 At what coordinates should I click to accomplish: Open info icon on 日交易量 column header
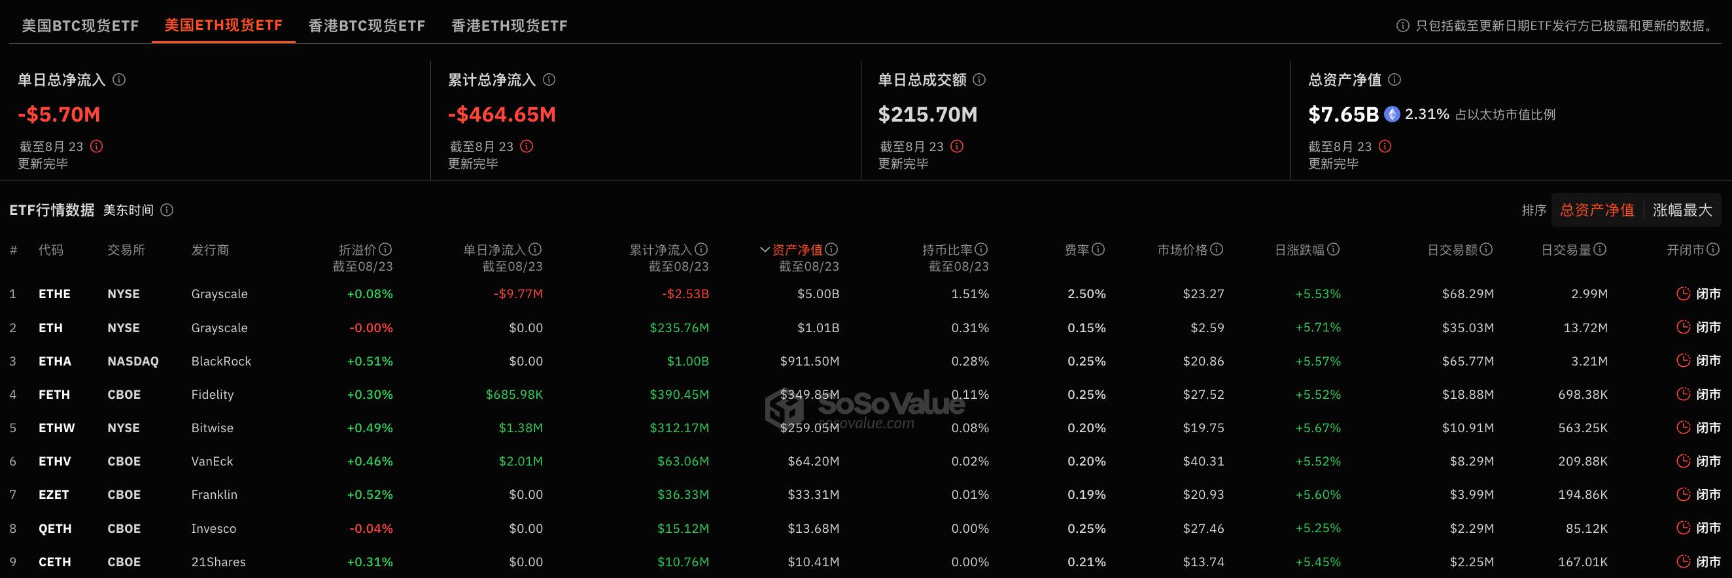tap(1601, 249)
